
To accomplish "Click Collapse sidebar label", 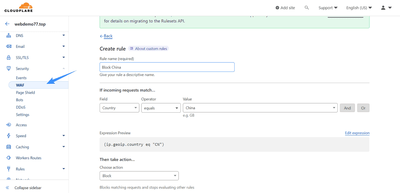I will [x=28, y=188].
